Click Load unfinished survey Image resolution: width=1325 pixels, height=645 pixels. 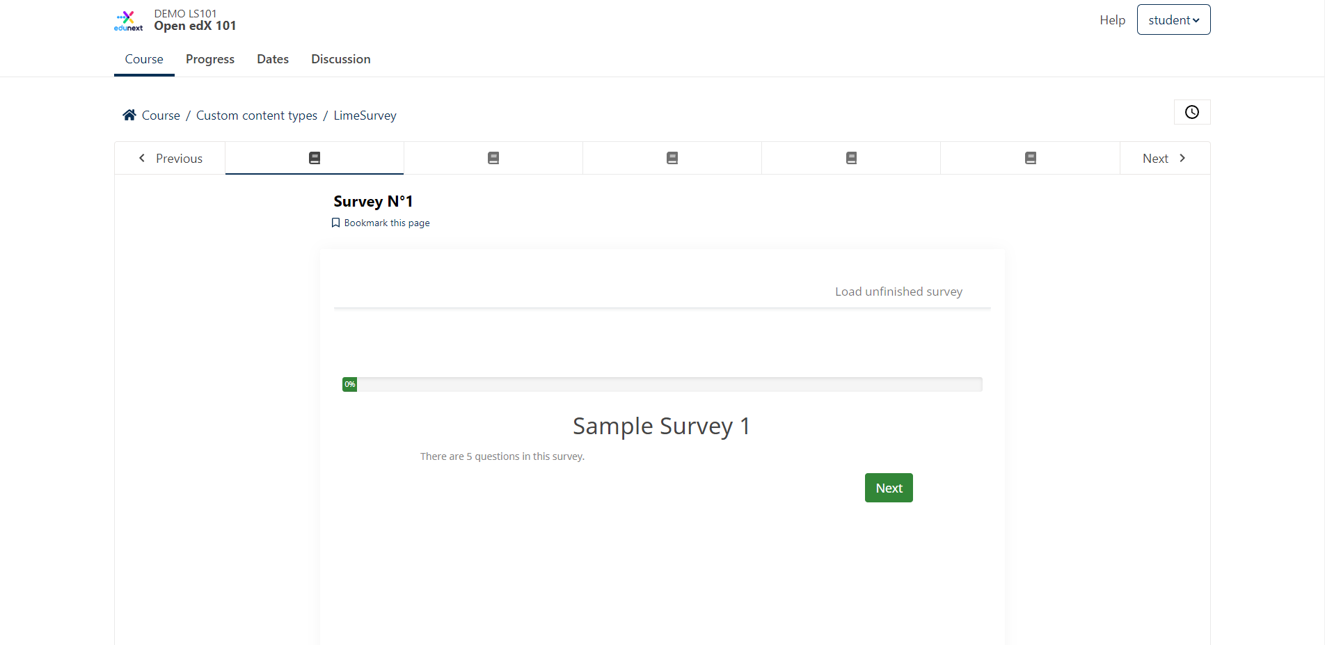coord(898,292)
